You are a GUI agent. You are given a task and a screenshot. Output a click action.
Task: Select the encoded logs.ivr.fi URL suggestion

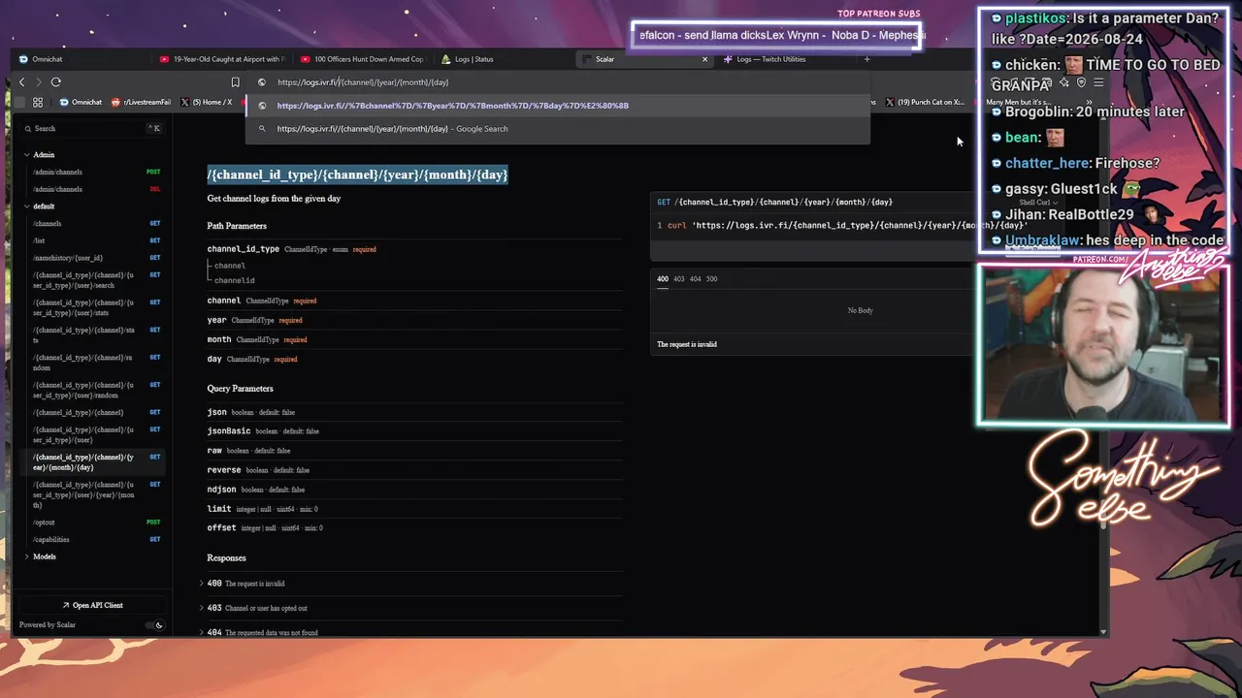click(557, 106)
